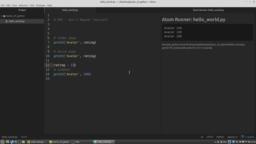Open the file manager launcher in taskbar
Viewport: 256px width, 144px height.
23,142
